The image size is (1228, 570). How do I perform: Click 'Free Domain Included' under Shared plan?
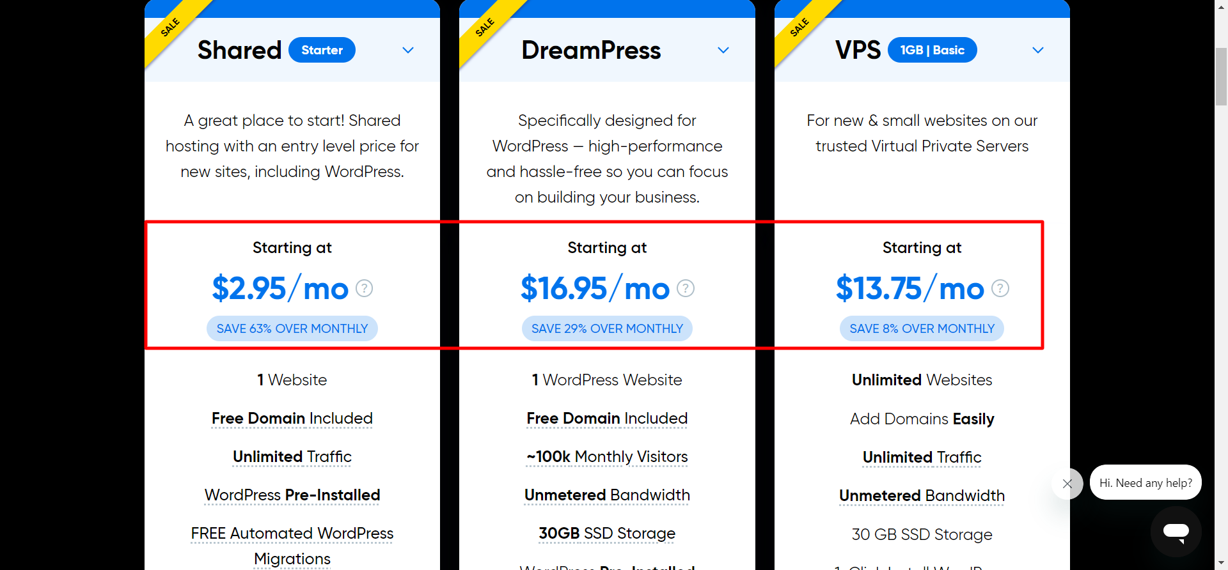tap(292, 419)
